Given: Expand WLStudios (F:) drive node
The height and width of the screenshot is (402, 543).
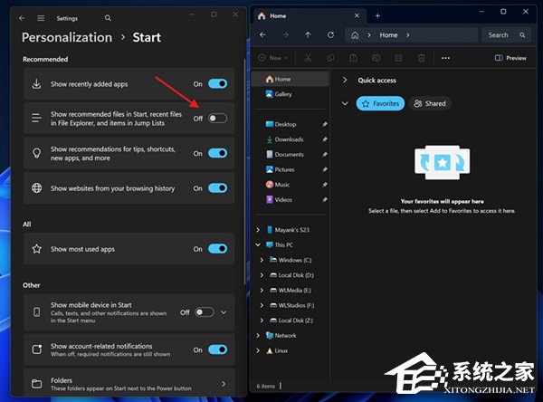Looking at the screenshot, I should [x=262, y=305].
